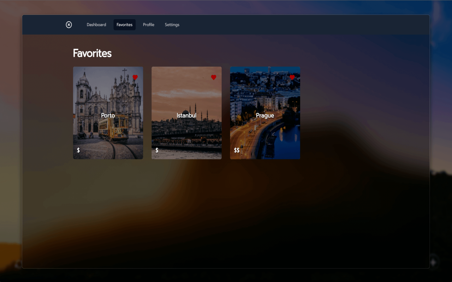The height and width of the screenshot is (282, 452).
Task: Open the Dashboard tab
Action: (96, 25)
